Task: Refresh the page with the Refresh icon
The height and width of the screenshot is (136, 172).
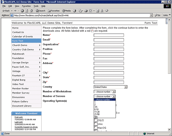Action: point(27,11)
